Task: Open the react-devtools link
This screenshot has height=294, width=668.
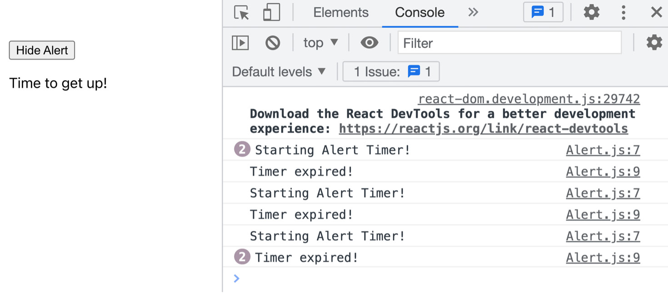Action: (483, 129)
